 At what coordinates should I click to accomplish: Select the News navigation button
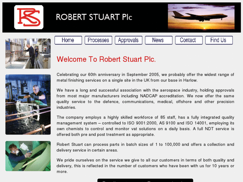[159, 40]
